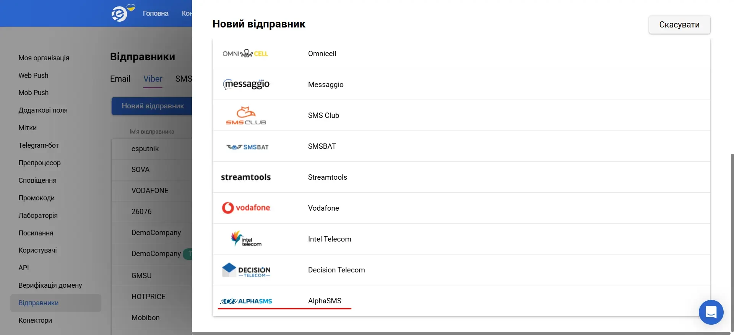Click the SOVA sender row
The image size is (734, 335).
click(x=152, y=170)
